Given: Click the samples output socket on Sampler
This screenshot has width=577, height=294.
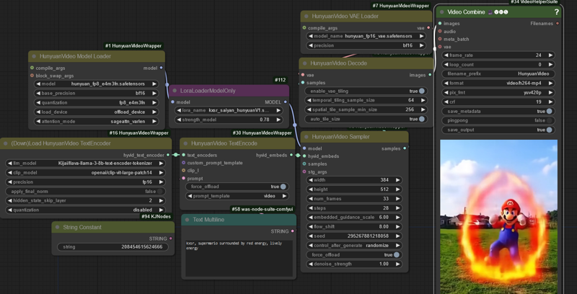Looking at the screenshot, I should [405, 148].
